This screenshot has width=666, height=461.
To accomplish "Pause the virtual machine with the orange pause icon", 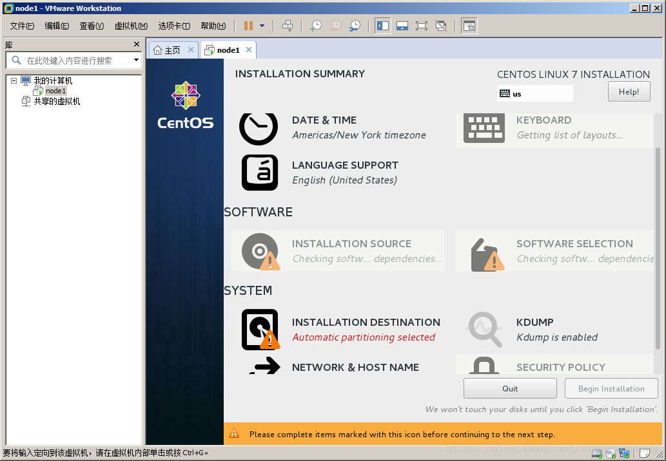I will (248, 26).
